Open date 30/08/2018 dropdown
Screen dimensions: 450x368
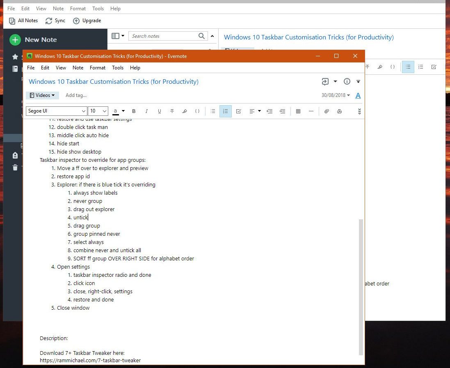point(336,95)
